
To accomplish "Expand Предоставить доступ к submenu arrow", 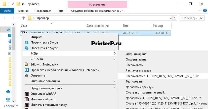I will [x=114, y=88].
